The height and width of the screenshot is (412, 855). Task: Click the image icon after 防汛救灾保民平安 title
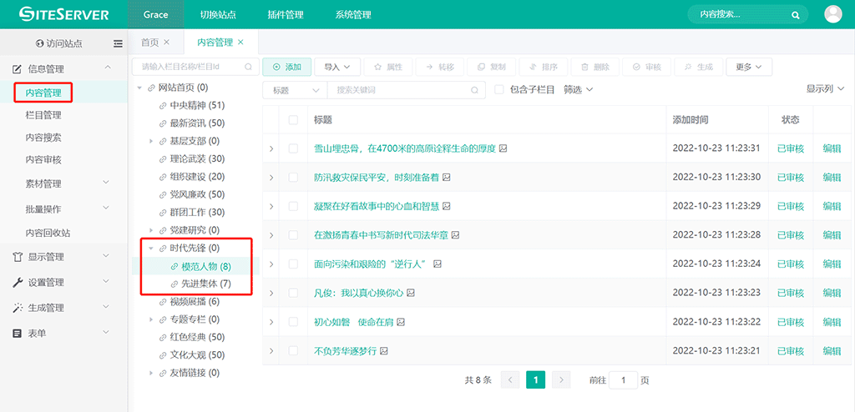447,177
